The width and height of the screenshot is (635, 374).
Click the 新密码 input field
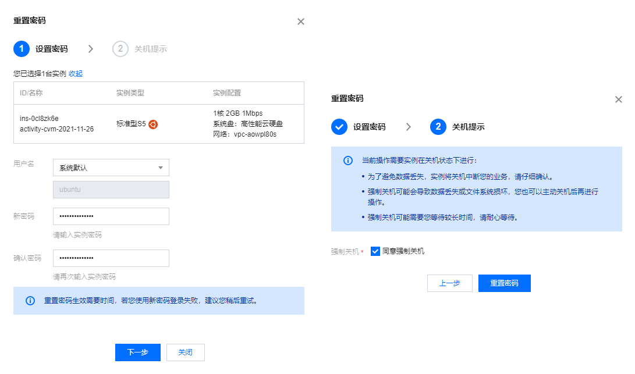click(x=111, y=216)
